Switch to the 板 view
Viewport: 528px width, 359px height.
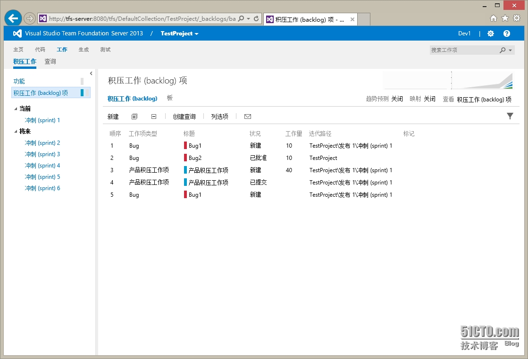170,98
